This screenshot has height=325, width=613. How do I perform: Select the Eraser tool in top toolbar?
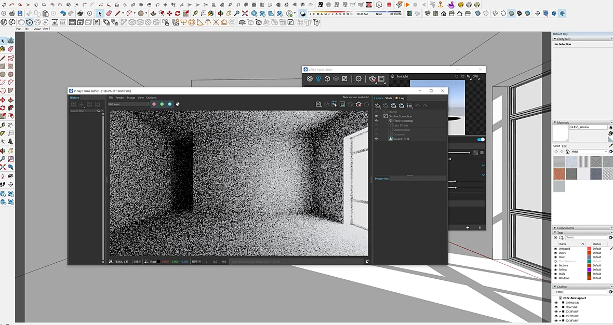coord(109,13)
